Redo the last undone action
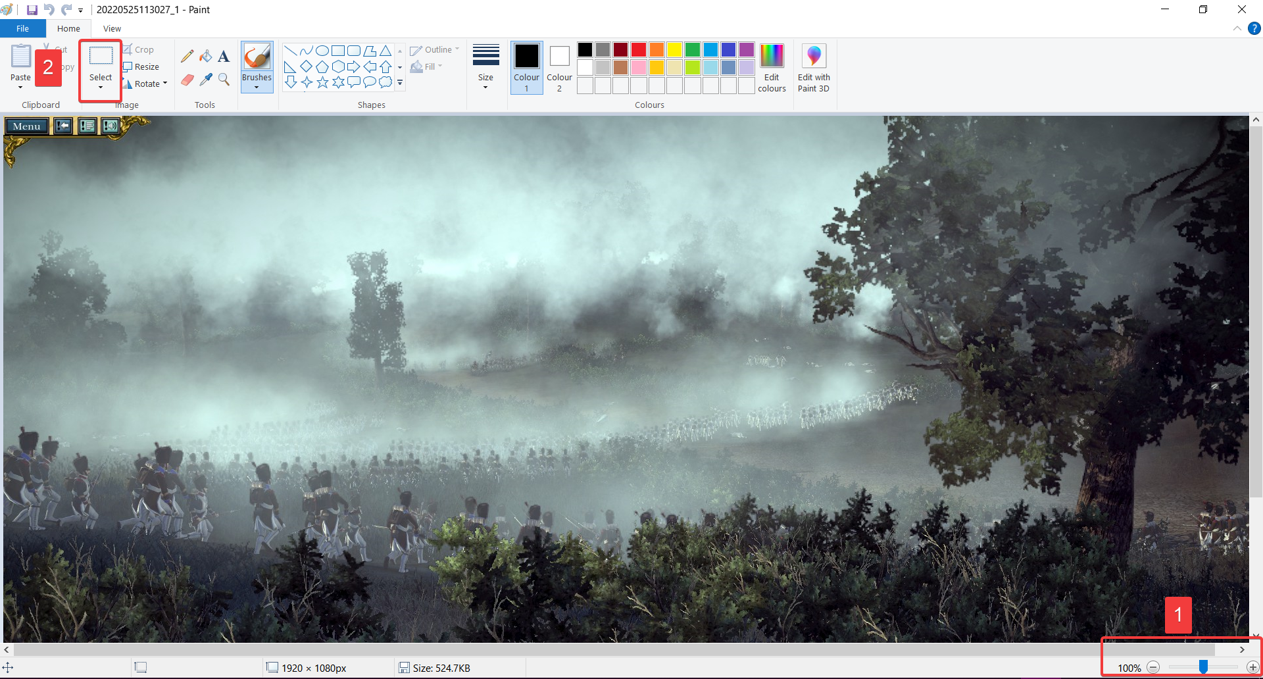Viewport: 1263px width, 679px height. click(x=66, y=10)
